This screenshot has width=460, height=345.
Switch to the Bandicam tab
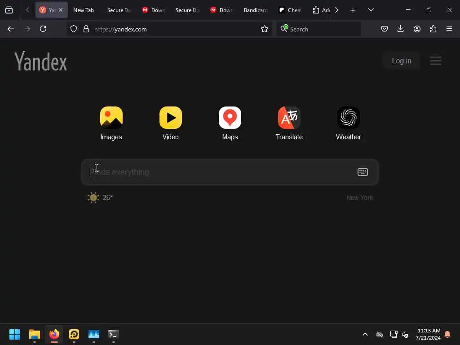256,10
